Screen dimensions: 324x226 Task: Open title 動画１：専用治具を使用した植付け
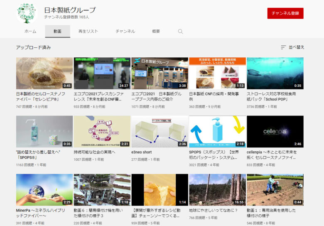point(271,213)
